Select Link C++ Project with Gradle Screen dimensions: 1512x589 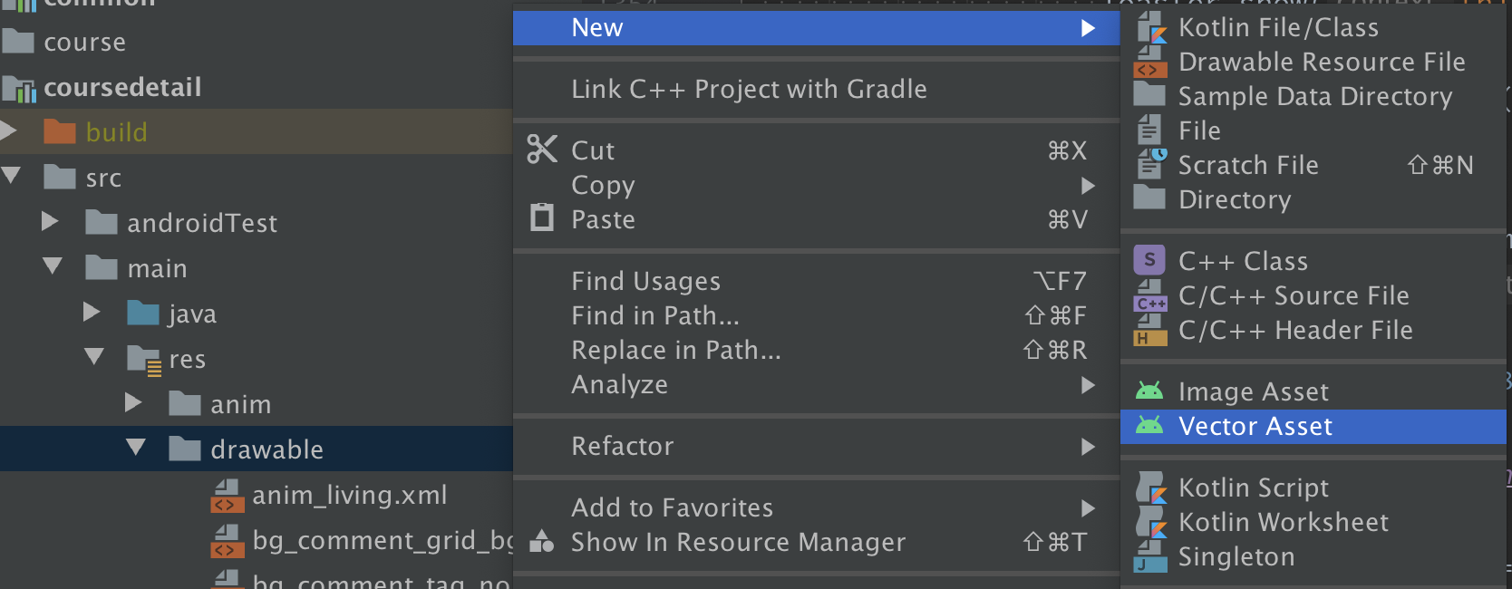click(x=749, y=89)
